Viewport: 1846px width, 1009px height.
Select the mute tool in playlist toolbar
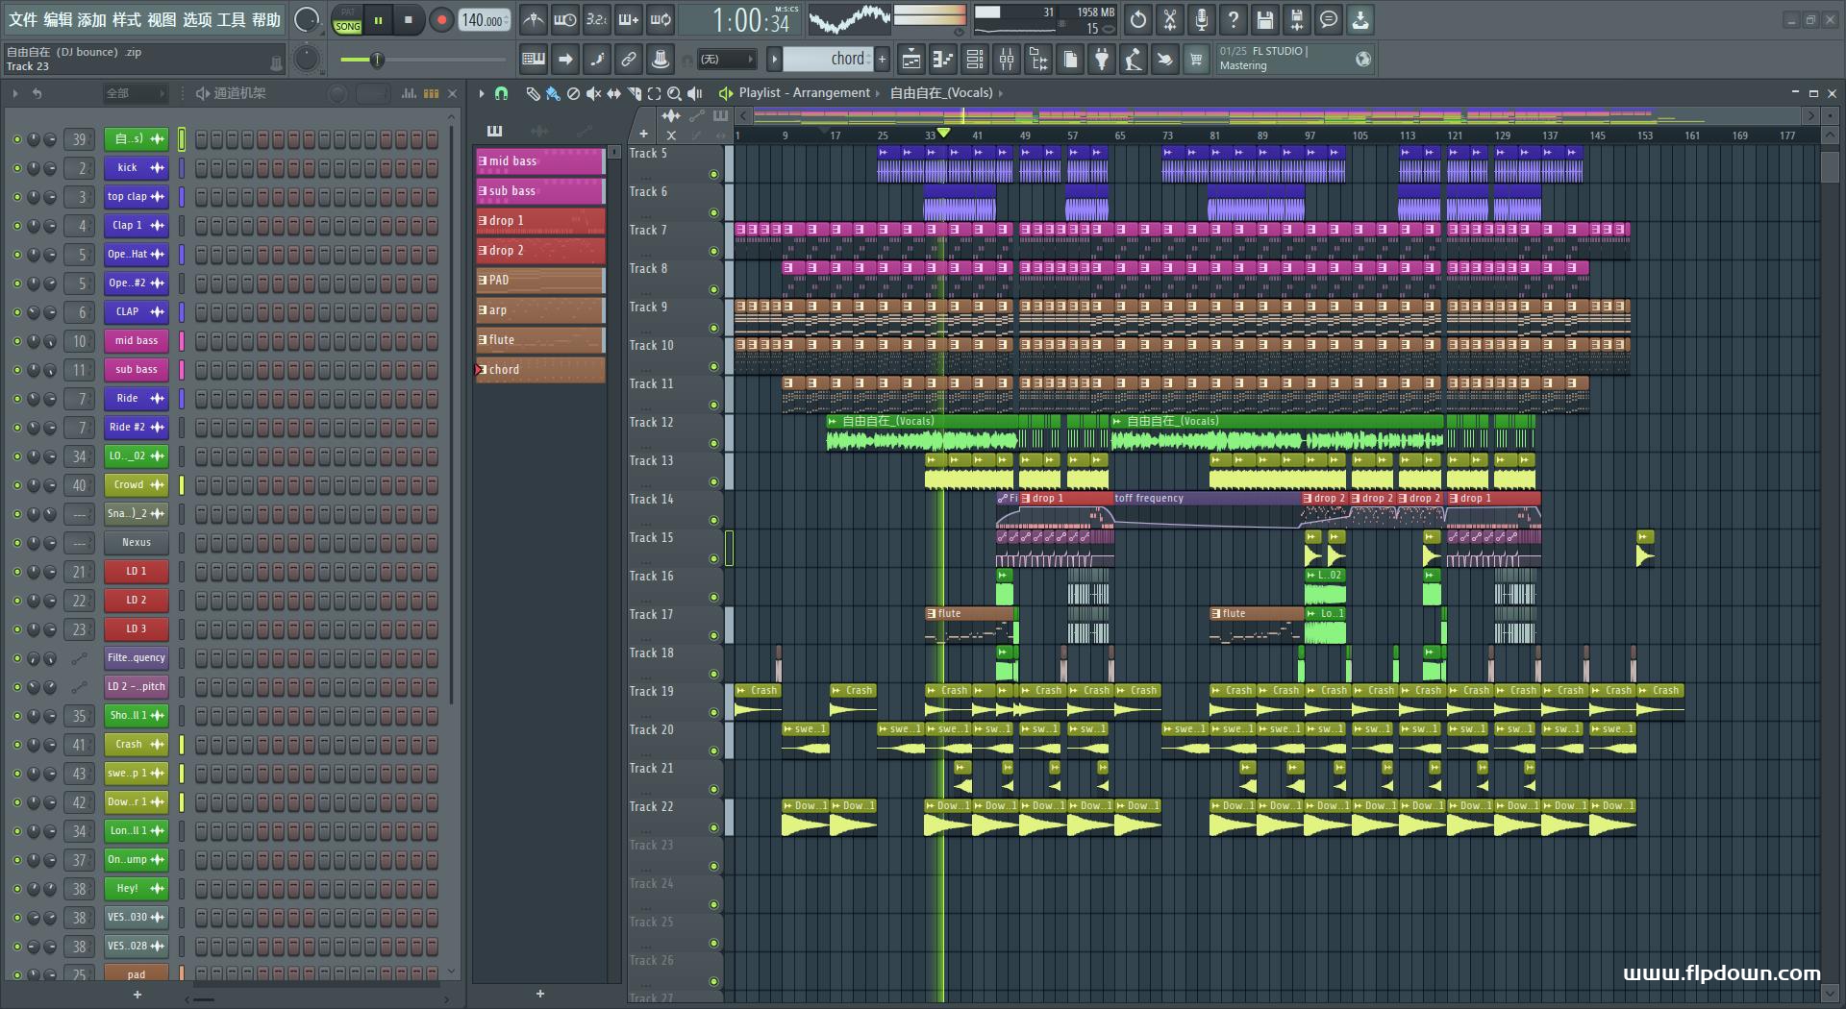click(x=593, y=93)
